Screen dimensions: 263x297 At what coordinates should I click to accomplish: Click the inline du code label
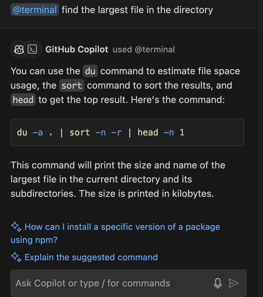(x=90, y=71)
